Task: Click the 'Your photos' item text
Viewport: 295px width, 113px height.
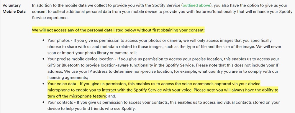Action: pos(56,40)
